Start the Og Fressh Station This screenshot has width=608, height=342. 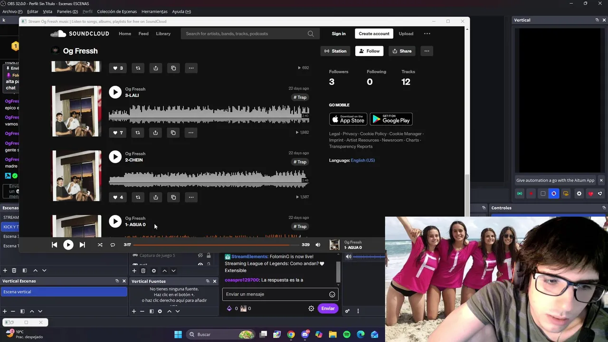click(x=335, y=51)
